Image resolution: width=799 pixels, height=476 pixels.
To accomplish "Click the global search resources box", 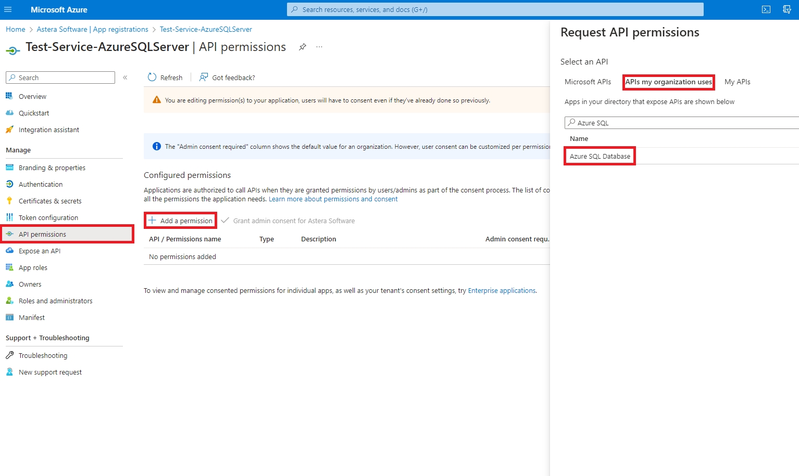I will click(495, 9).
